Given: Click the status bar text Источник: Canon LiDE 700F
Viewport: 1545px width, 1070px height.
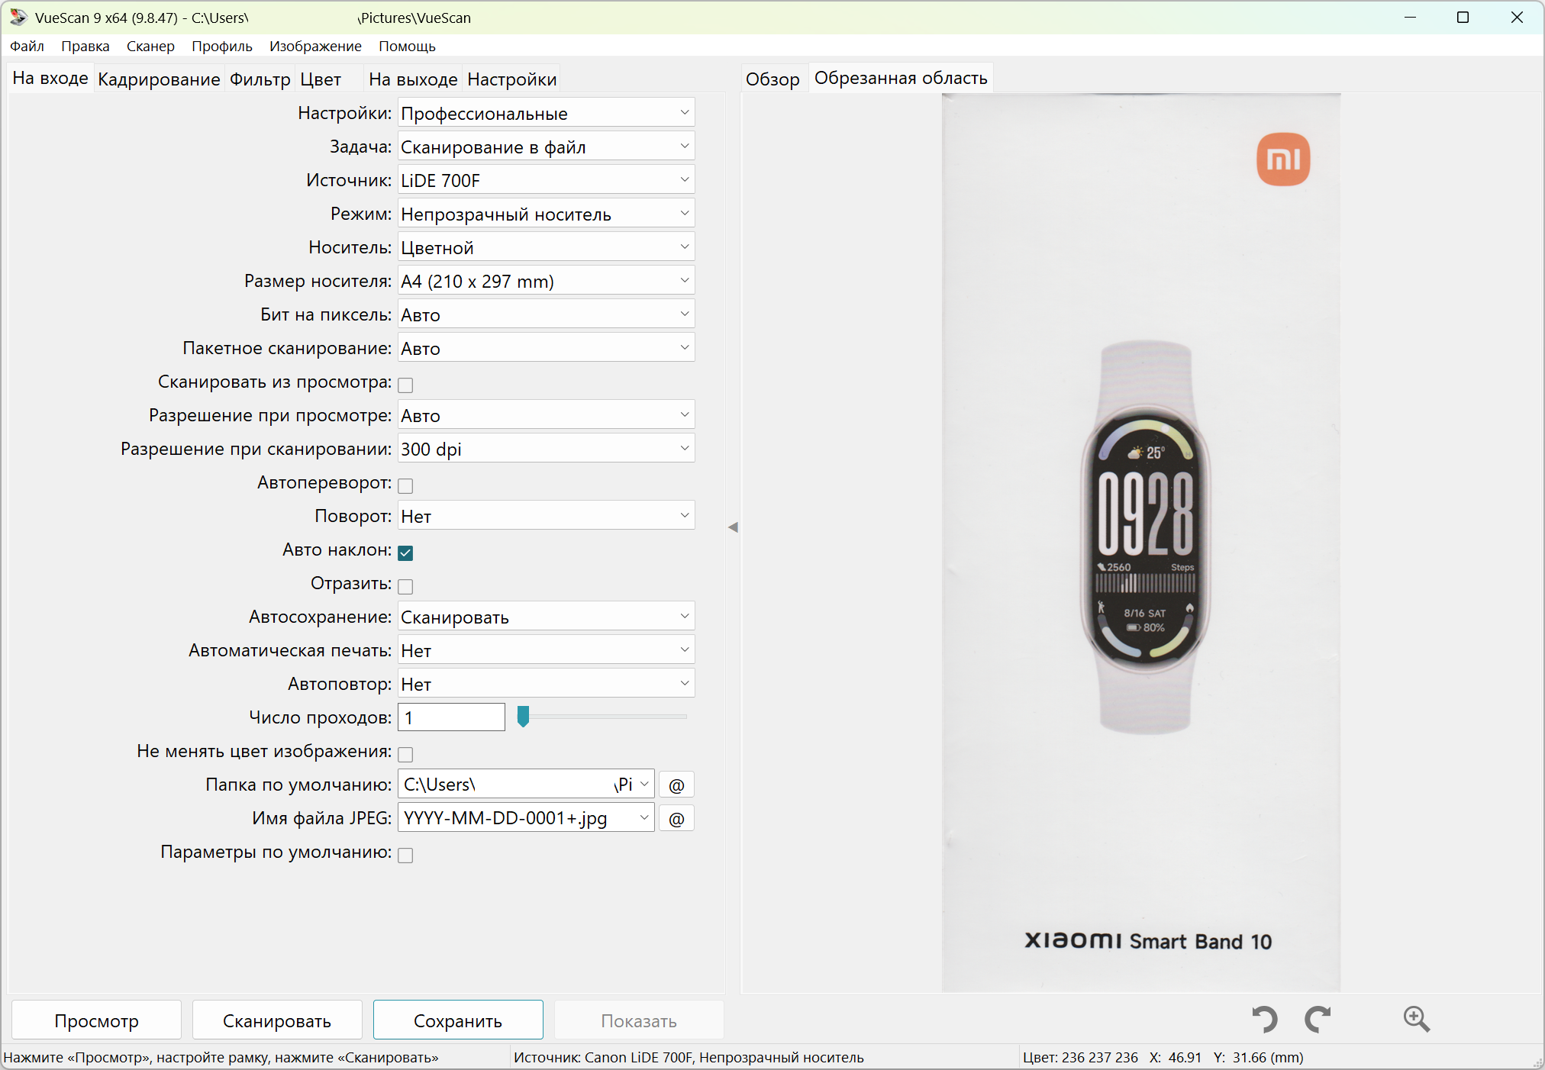Looking at the screenshot, I should 689,1058.
